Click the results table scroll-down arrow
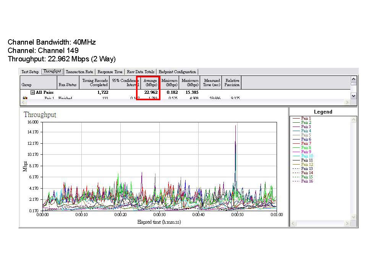The width and height of the screenshot is (366, 274). coord(354,96)
